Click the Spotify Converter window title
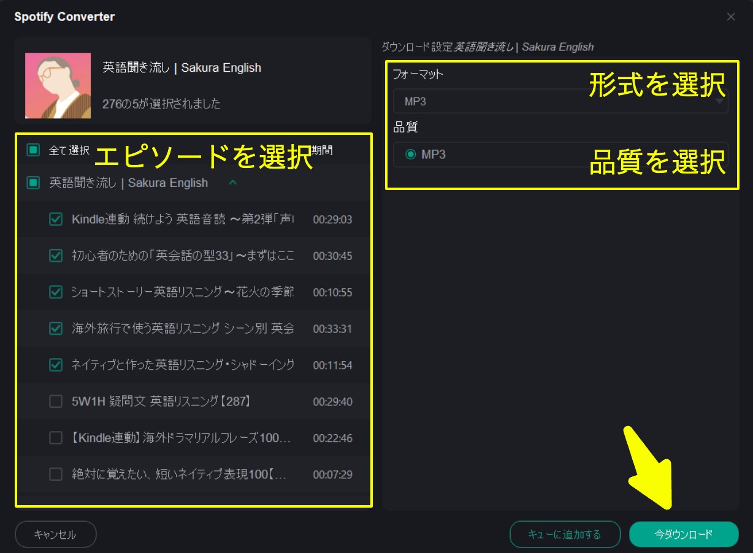 [64, 17]
